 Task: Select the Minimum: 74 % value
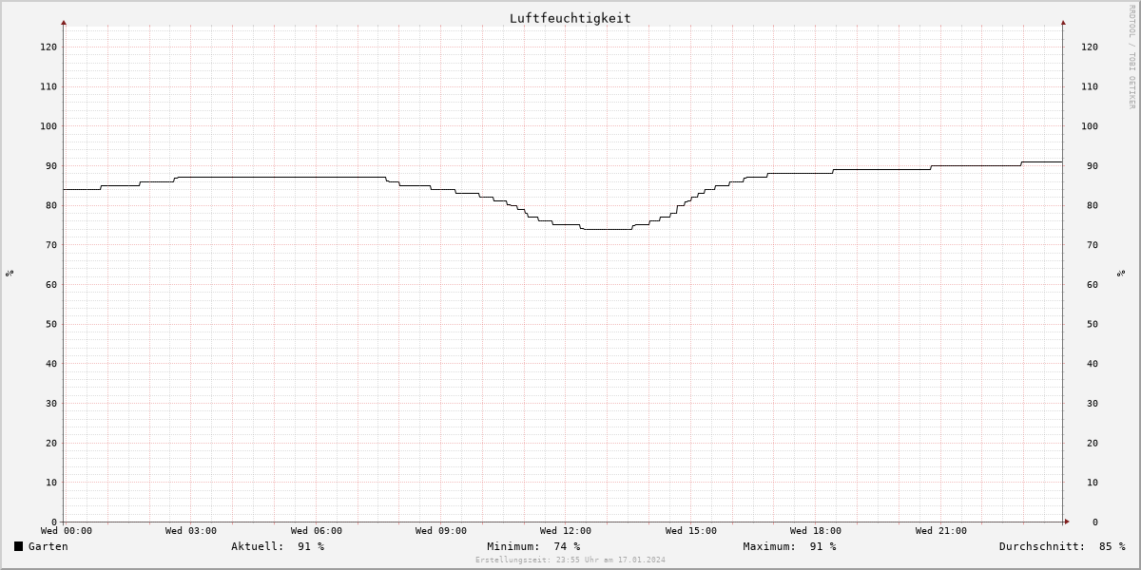pyautogui.click(x=533, y=546)
